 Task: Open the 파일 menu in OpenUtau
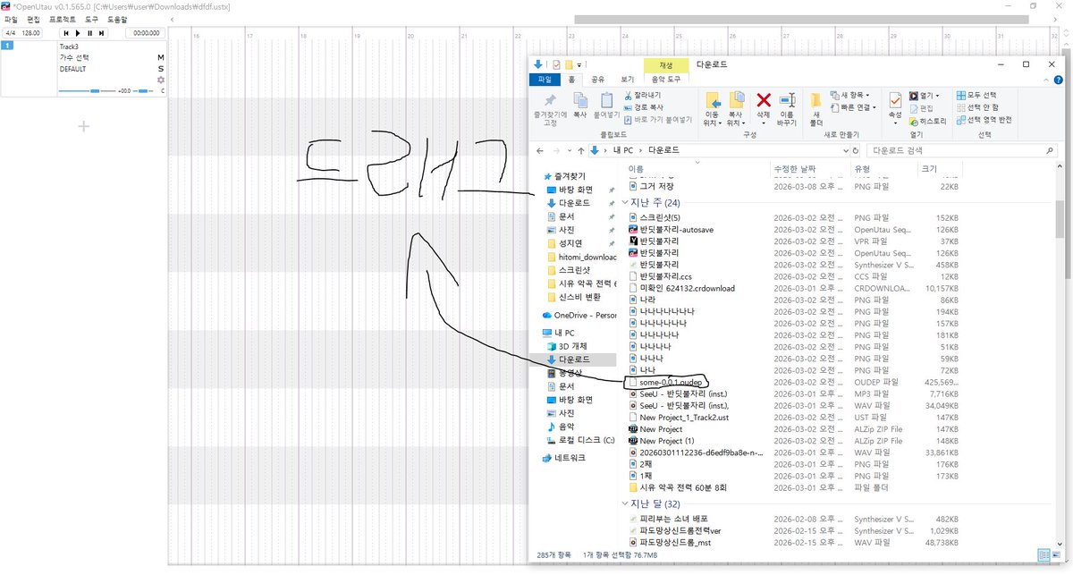click(11, 19)
